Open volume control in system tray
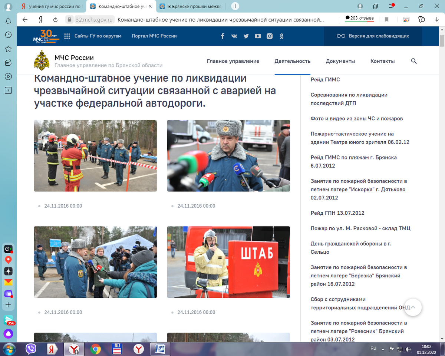The image size is (445, 356). click(408, 349)
